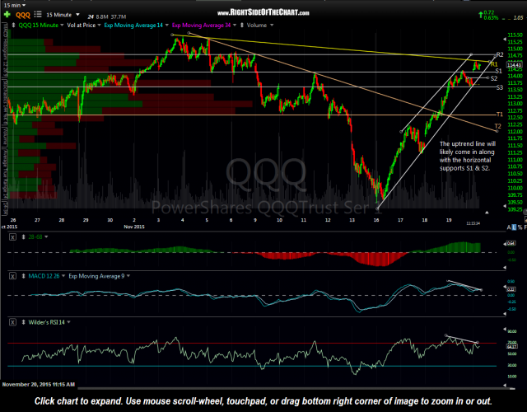Viewport: 527px width, 412px height.
Task: Click the 109.25 price axis label
Action: (x=515, y=209)
